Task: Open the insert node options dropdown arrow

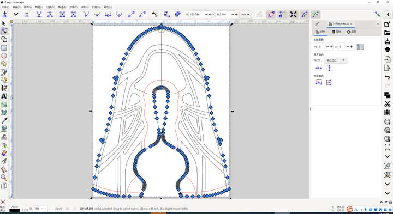Action: (x=16, y=15)
